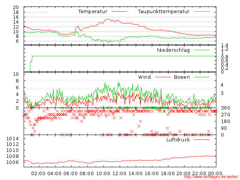Click the green Niederschlag legend line
Screen dimensions: 240x180
pos(202,50)
